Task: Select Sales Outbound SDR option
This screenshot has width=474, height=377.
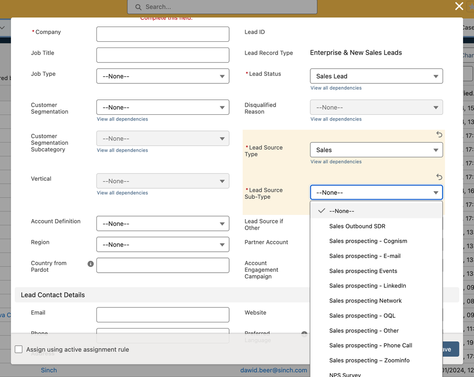Action: point(376,226)
